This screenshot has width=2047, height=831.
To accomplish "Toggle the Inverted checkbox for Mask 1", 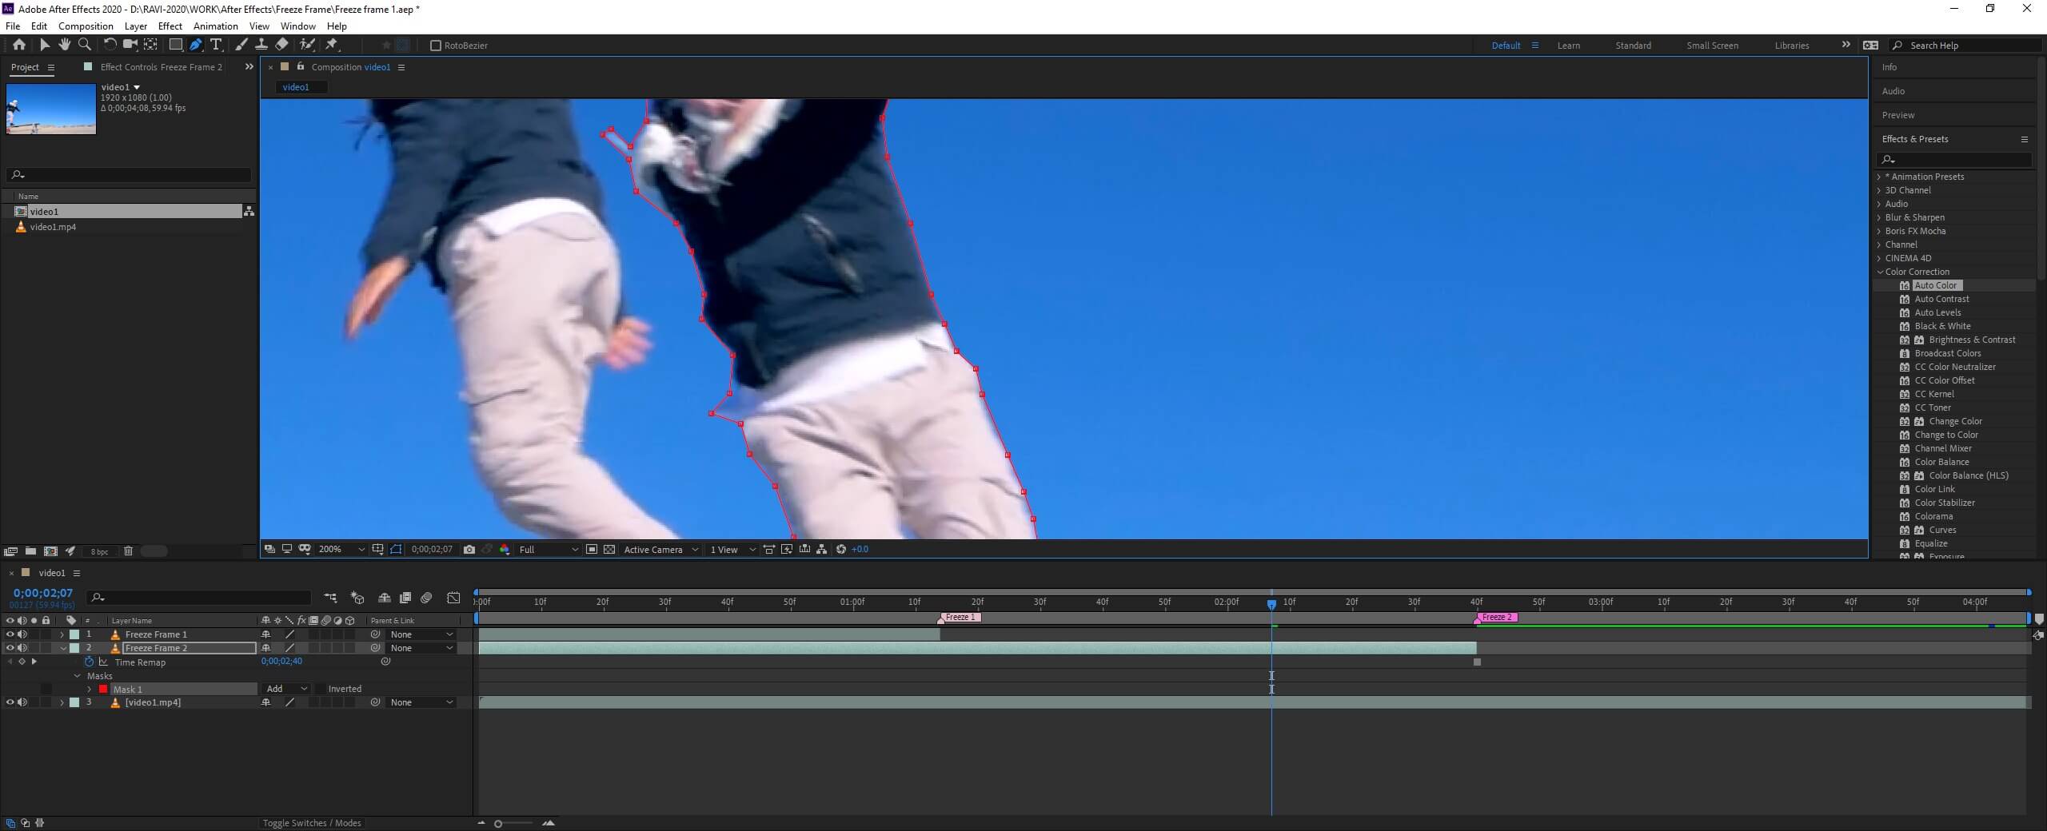I will [x=321, y=689].
